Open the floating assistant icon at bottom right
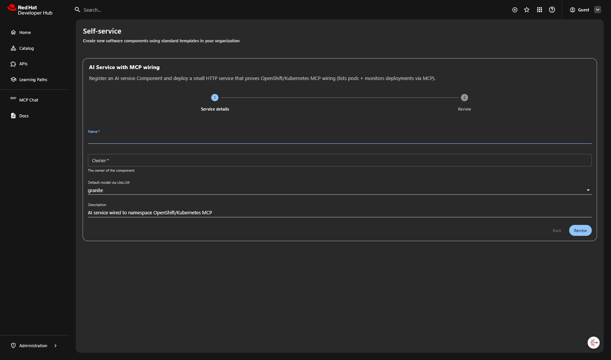Screen dimensions: 611x360 tap(594, 343)
